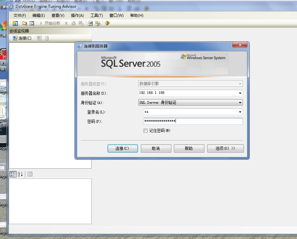
Task: Switch properties to categorized view
Action: coord(13,174)
